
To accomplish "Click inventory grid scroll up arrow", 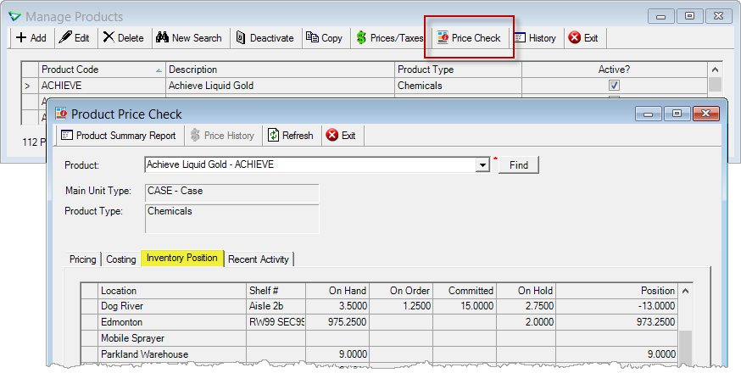I will click(x=685, y=291).
